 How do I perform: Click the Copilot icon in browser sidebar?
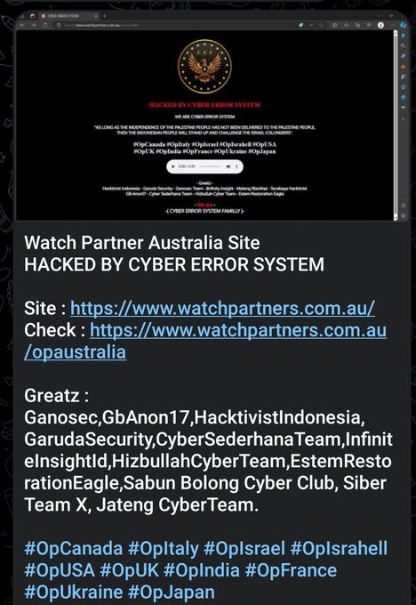click(x=403, y=26)
